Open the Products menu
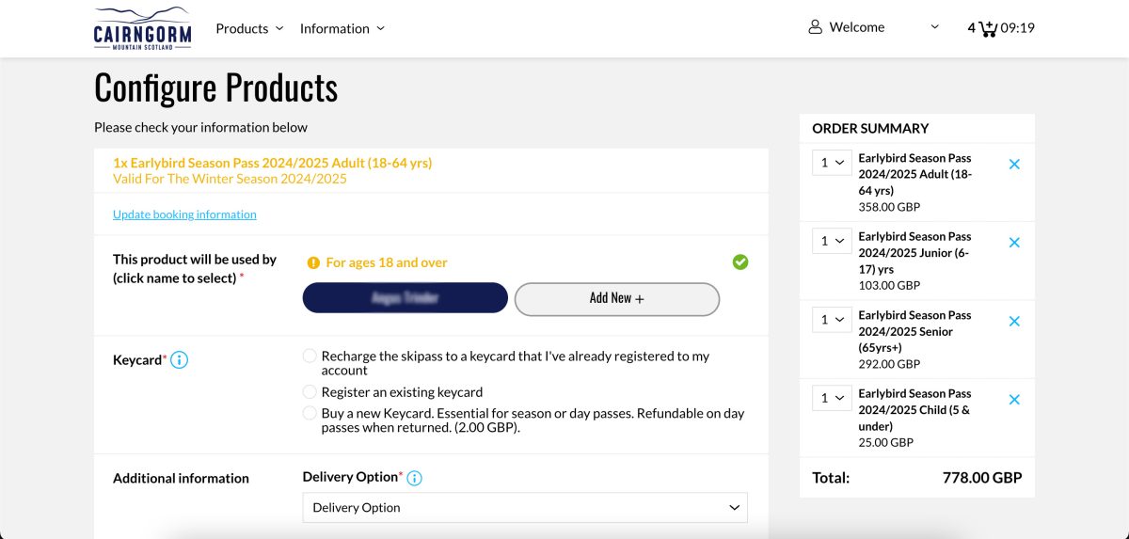 pyautogui.click(x=249, y=28)
